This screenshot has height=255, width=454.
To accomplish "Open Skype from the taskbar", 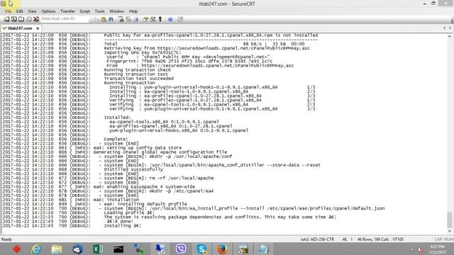I will point(201,249).
